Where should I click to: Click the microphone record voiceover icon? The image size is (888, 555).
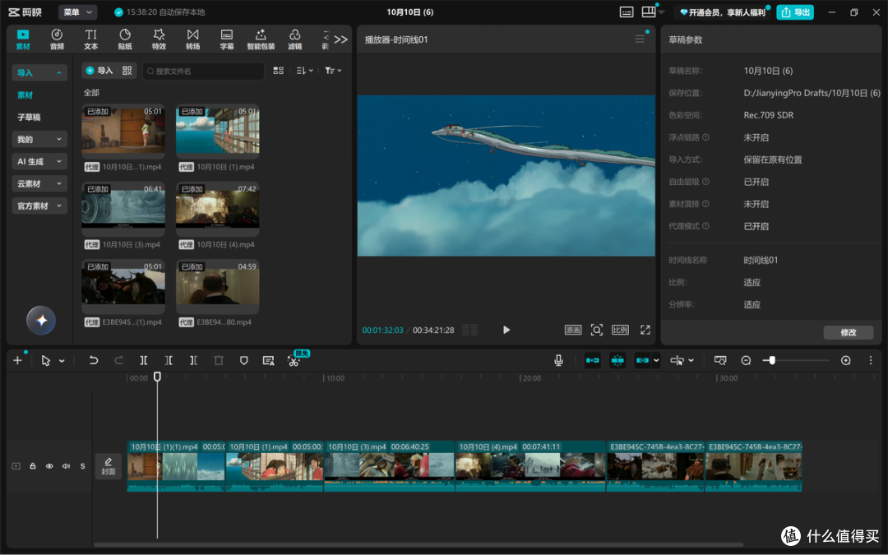click(558, 360)
